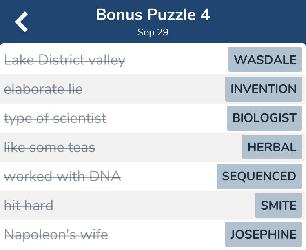Tap the BIOLOGIST answer tile
Viewport: 306px width, 250px height.
[x=264, y=118]
